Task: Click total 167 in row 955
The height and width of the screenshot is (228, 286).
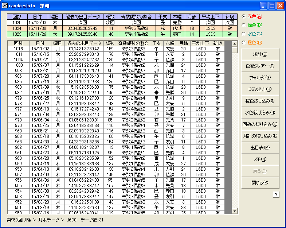Action: click(x=110, y=186)
